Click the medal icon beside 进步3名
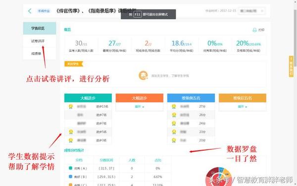 pyautogui.click(x=71, y=140)
